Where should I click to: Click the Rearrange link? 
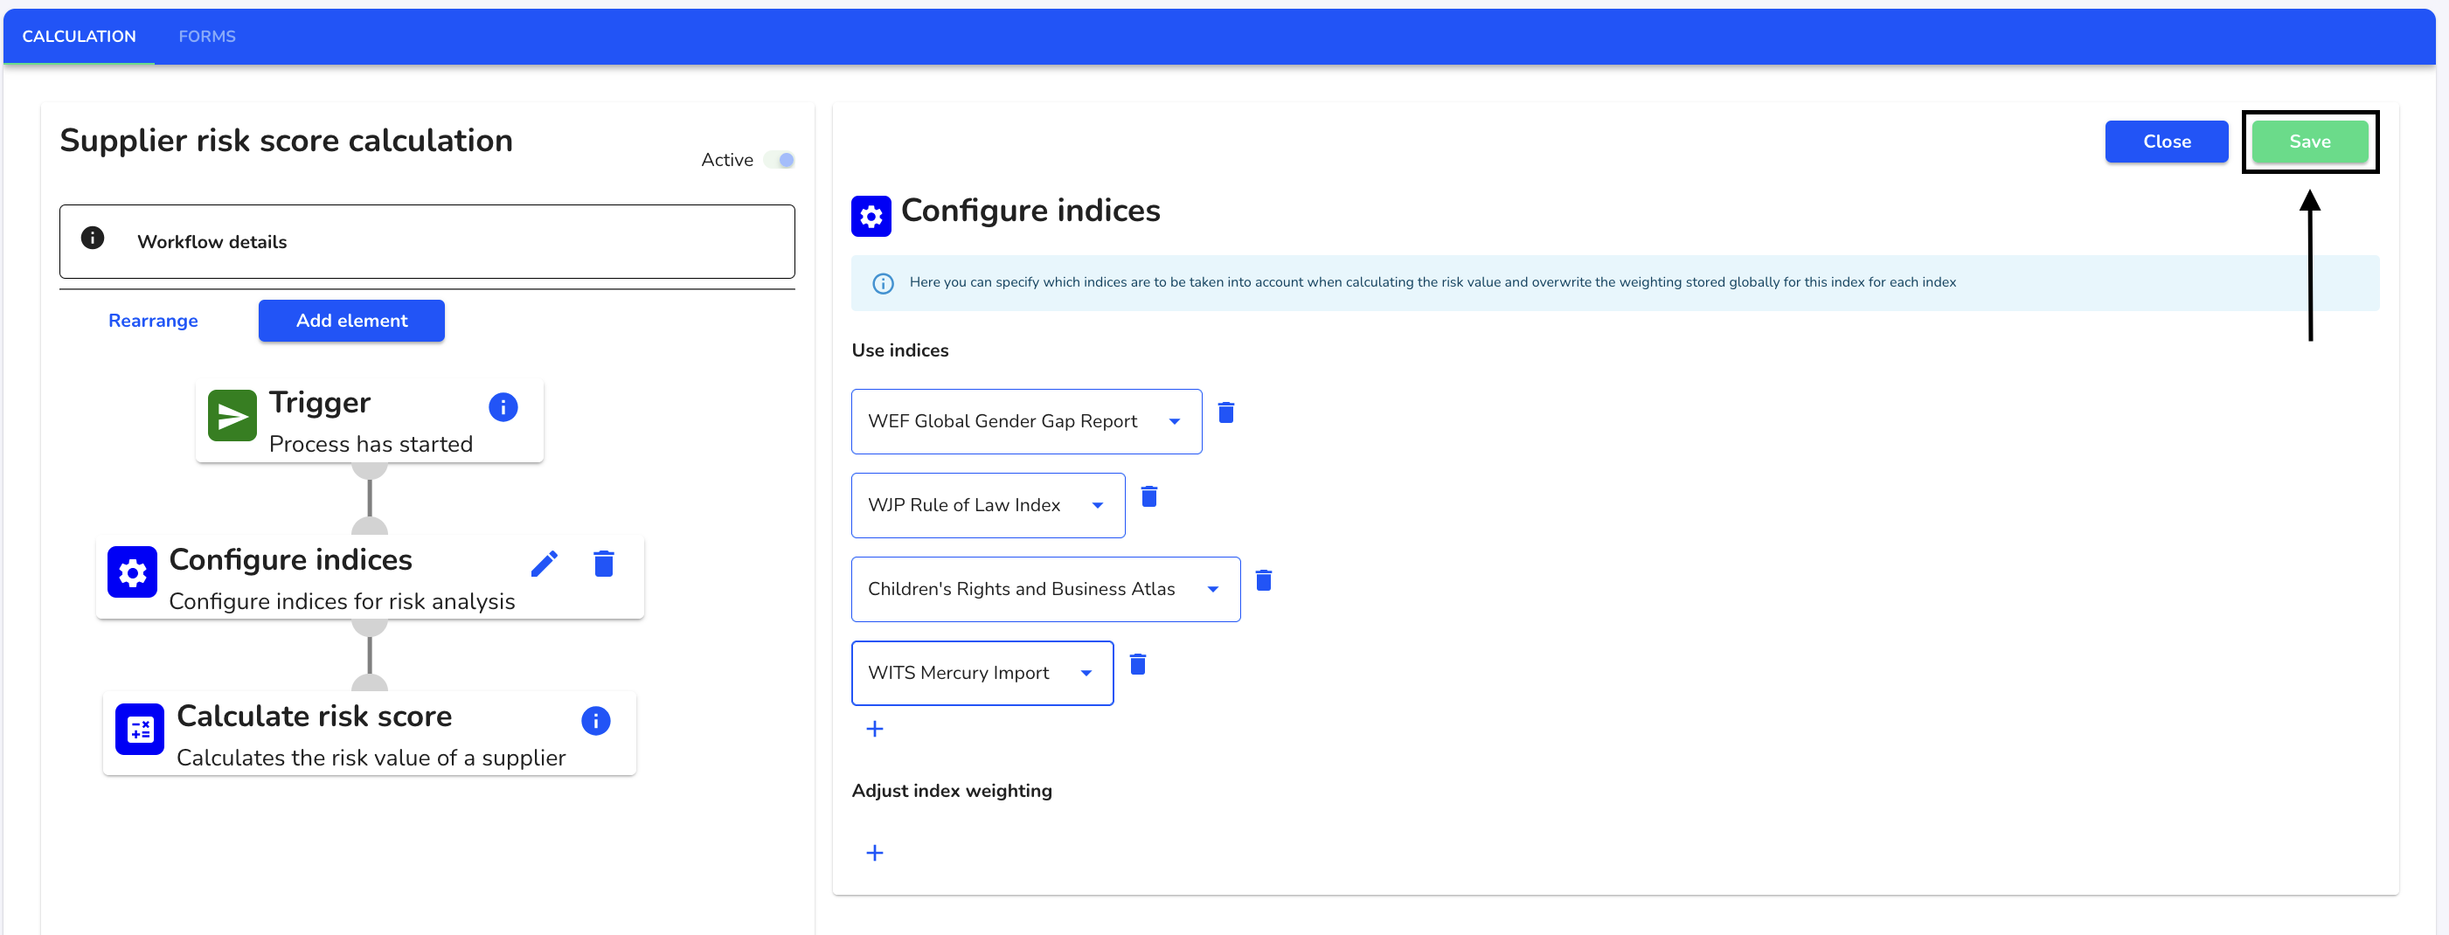[153, 320]
